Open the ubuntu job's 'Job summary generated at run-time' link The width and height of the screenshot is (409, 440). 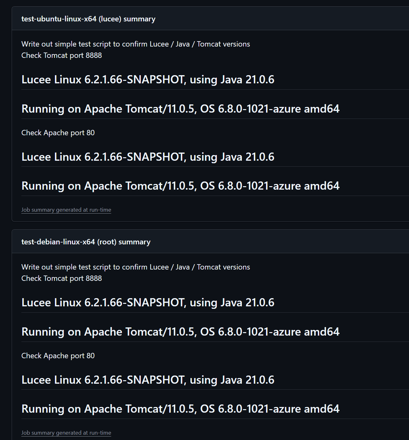(66, 210)
